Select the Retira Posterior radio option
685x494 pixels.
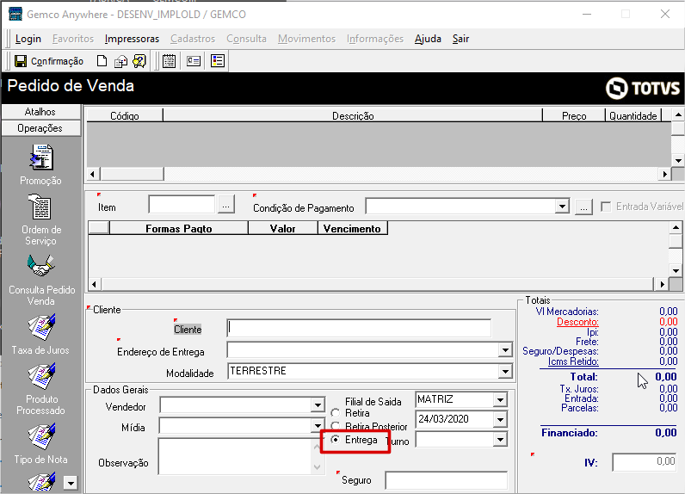coord(335,426)
